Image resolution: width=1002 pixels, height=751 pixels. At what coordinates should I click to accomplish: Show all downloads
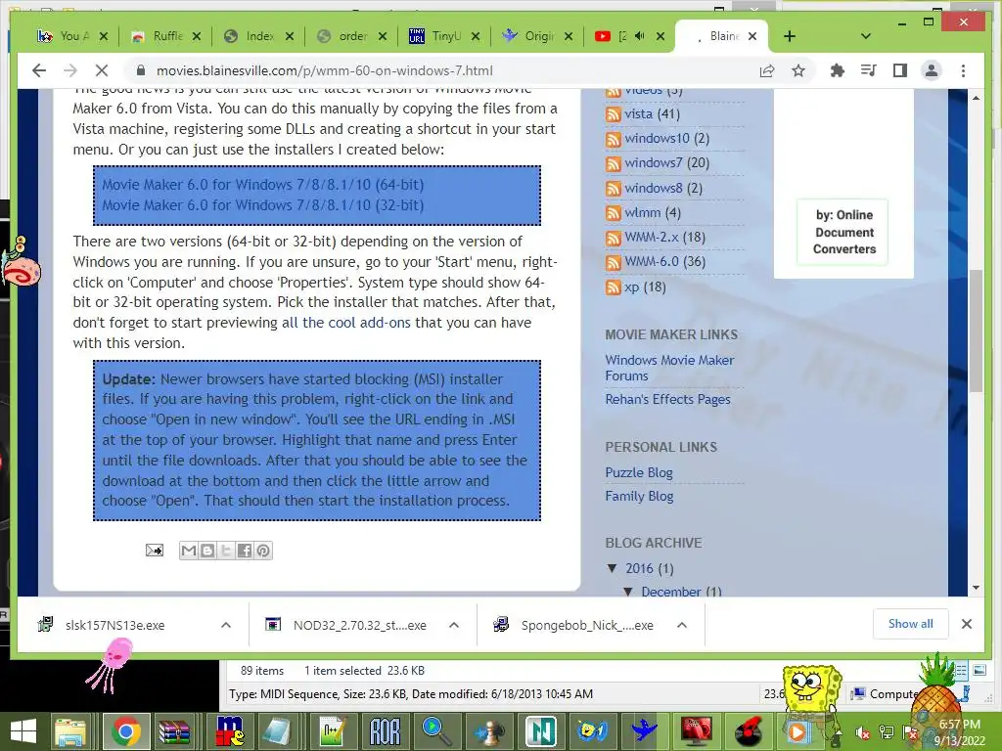[910, 624]
